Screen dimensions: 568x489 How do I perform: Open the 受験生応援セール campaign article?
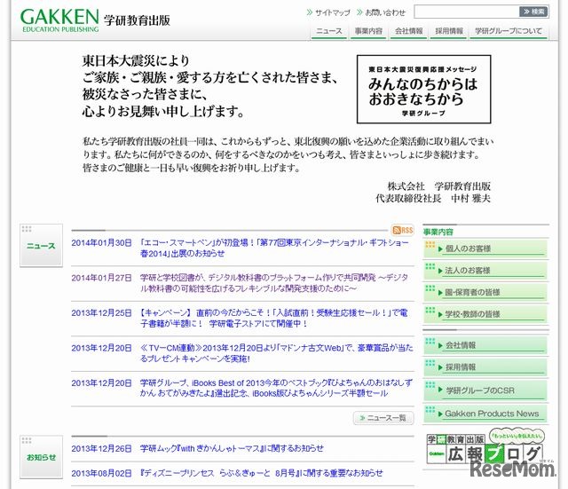(274, 318)
